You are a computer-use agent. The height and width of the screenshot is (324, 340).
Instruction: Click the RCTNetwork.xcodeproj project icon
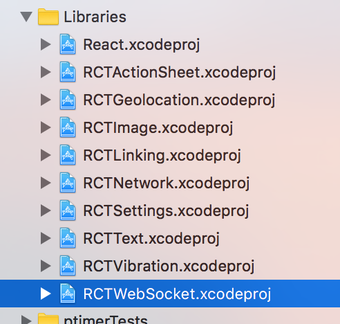point(68,183)
